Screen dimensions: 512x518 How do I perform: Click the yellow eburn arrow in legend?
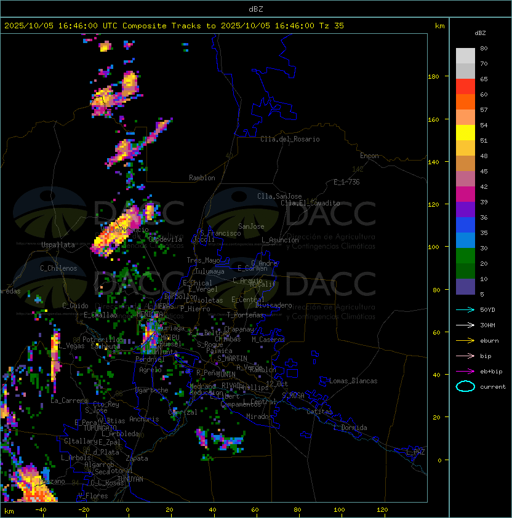465,341
